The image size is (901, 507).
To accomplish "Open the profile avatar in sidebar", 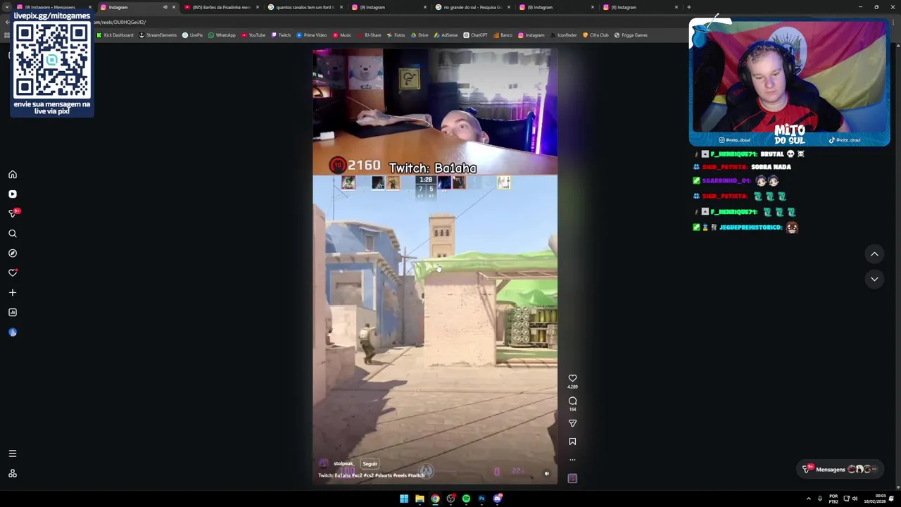I will pyautogui.click(x=13, y=332).
